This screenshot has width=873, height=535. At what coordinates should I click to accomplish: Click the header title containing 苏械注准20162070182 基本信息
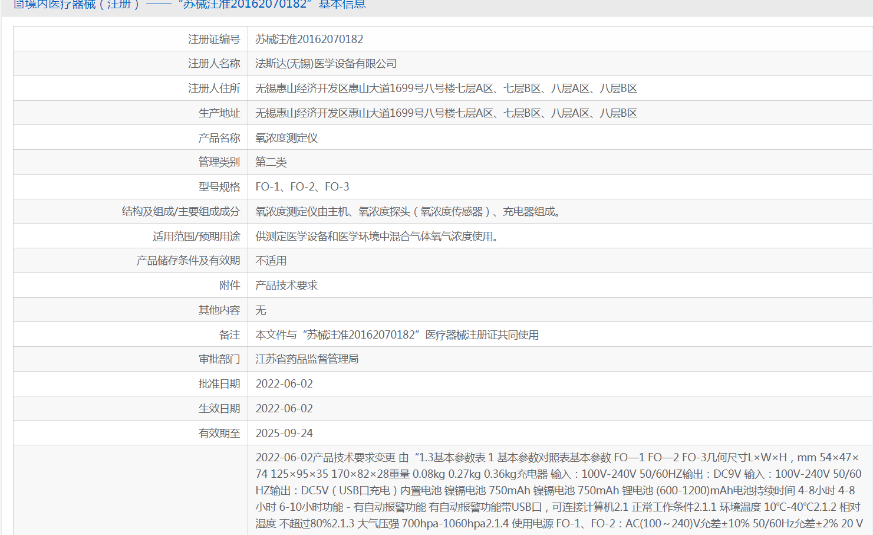(x=195, y=4)
